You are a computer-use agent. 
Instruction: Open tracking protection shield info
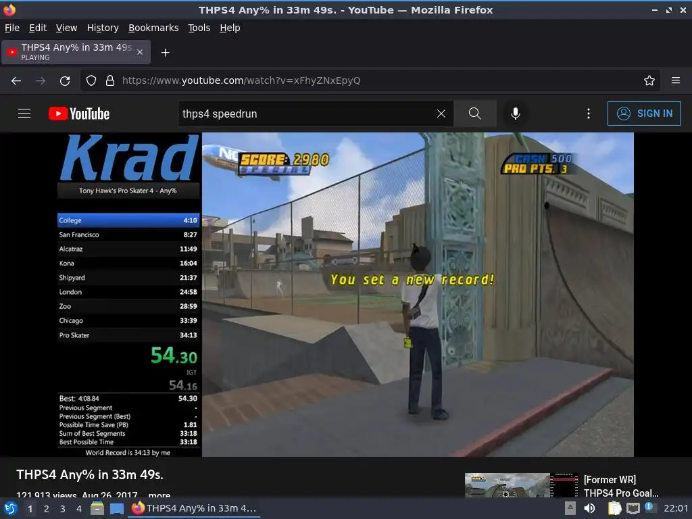pyautogui.click(x=91, y=81)
